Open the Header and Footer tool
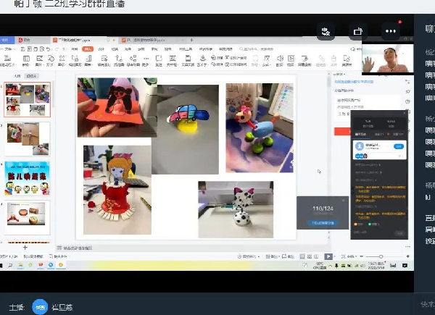 pyautogui.click(x=188, y=60)
